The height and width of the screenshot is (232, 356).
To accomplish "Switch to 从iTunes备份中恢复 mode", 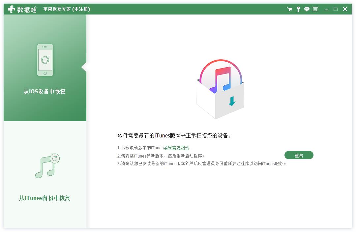I will (x=44, y=198).
